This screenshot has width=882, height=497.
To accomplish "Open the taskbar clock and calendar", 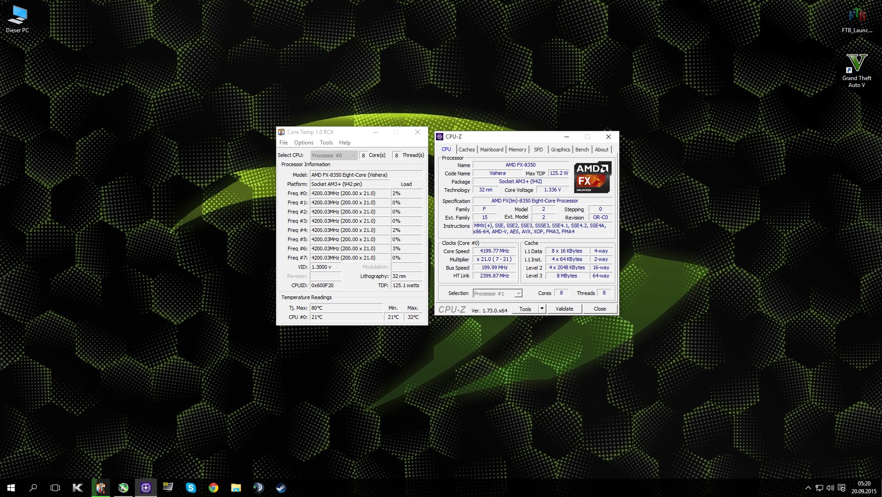I will click(x=864, y=488).
